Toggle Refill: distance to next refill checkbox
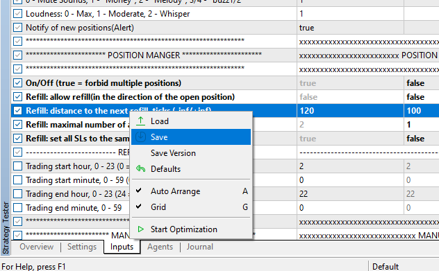 tap(17, 111)
